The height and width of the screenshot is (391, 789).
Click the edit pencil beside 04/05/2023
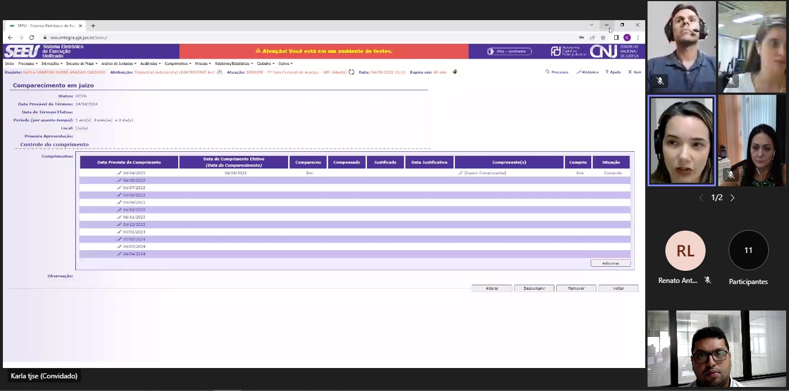click(x=120, y=181)
